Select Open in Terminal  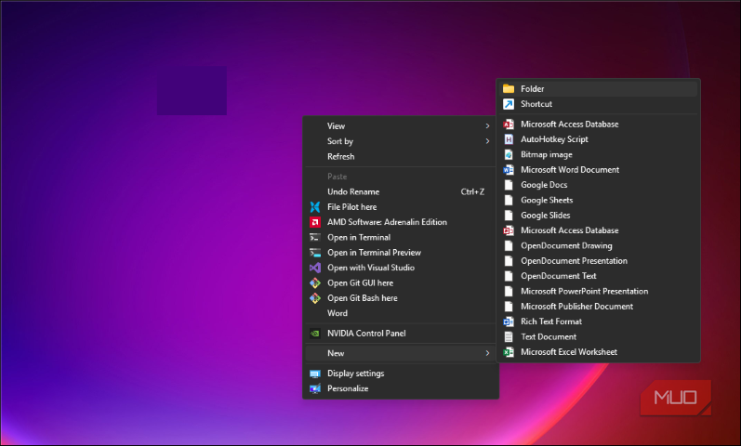click(401, 237)
